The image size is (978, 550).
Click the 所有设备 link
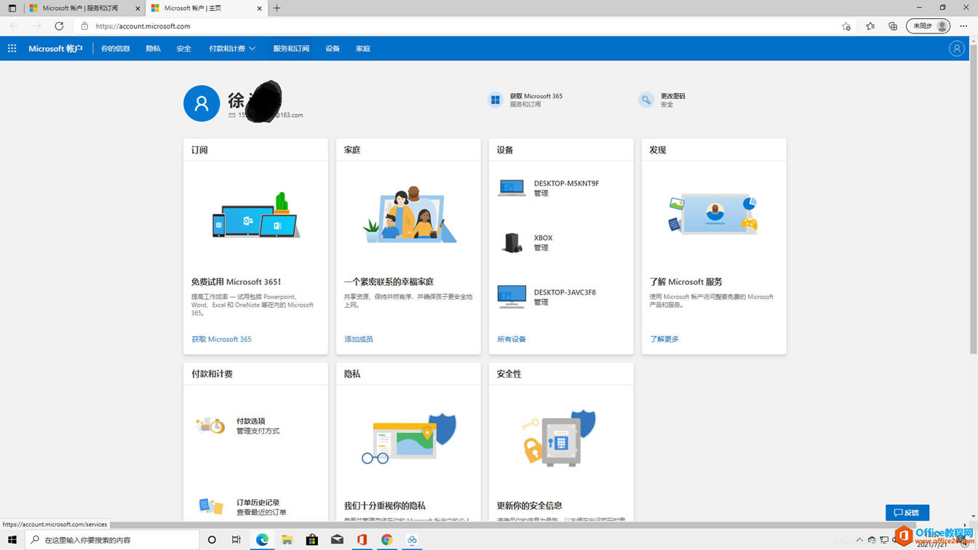[511, 339]
